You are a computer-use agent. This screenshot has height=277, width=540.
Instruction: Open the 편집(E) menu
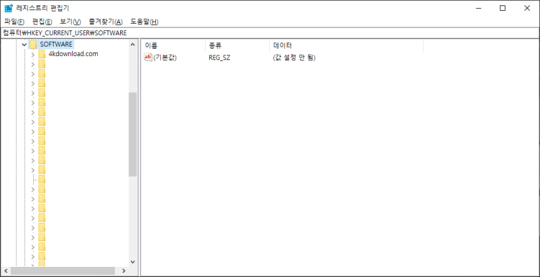42,22
